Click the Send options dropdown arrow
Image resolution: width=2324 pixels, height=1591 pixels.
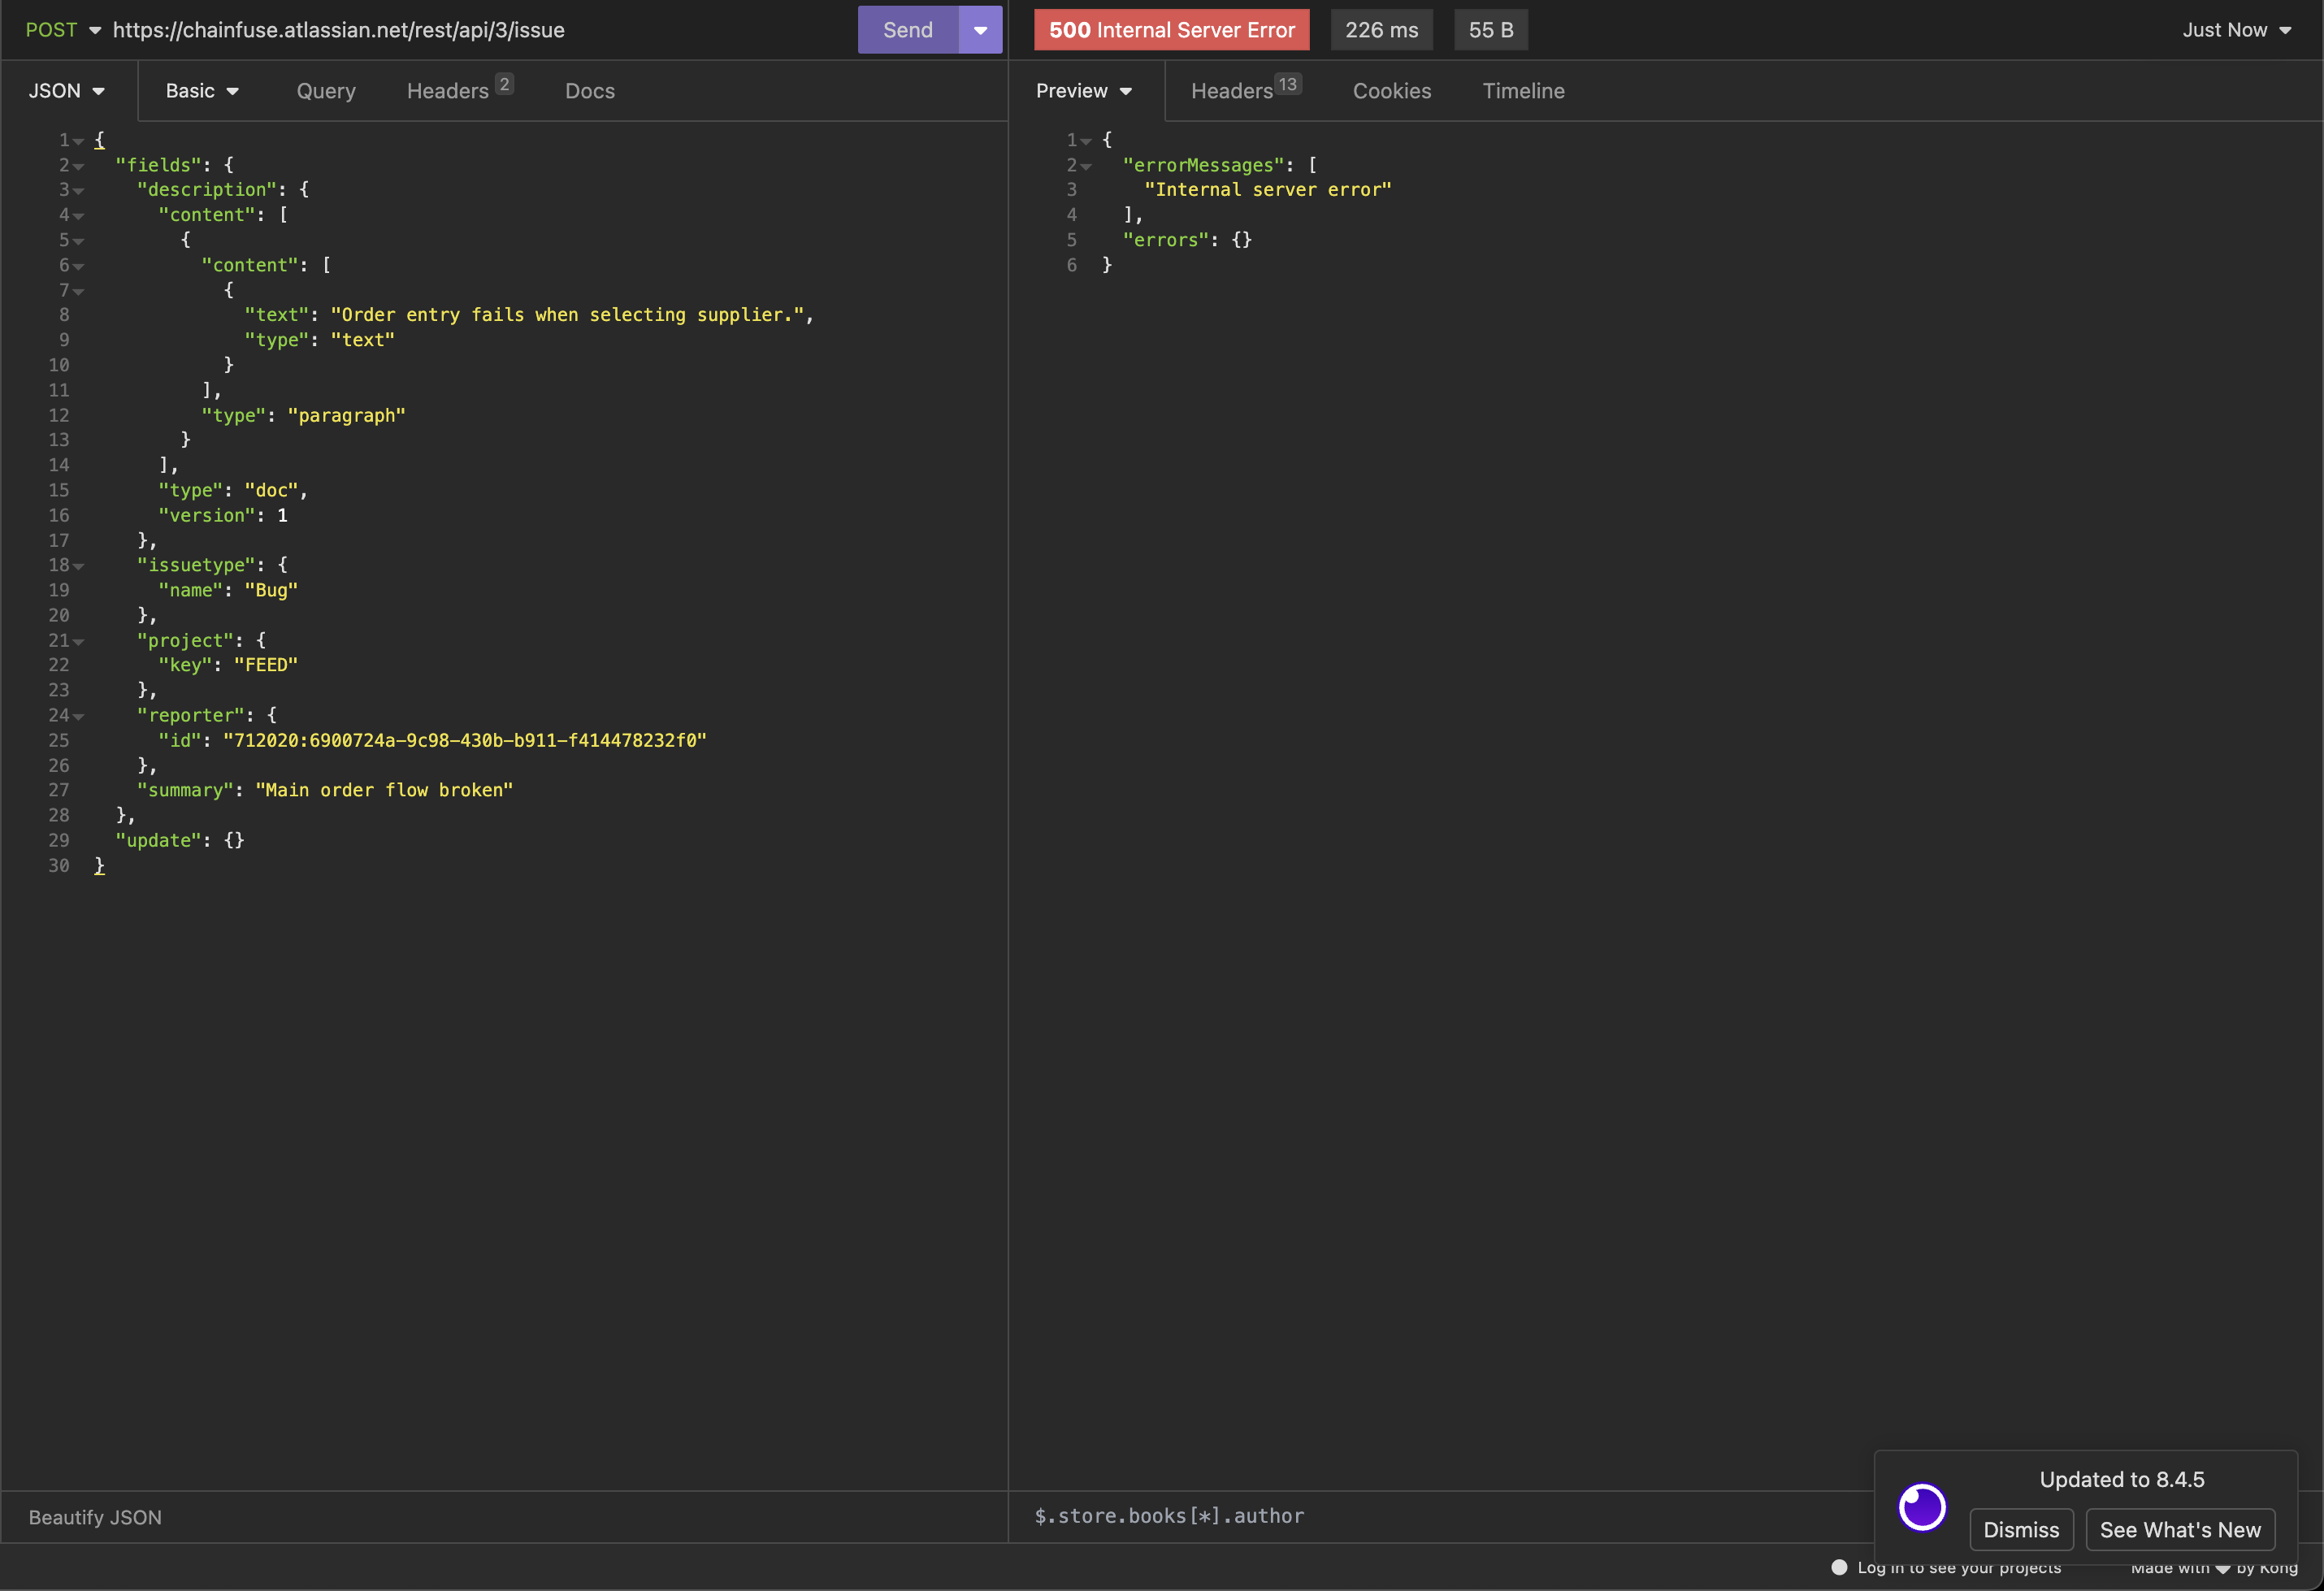980,30
